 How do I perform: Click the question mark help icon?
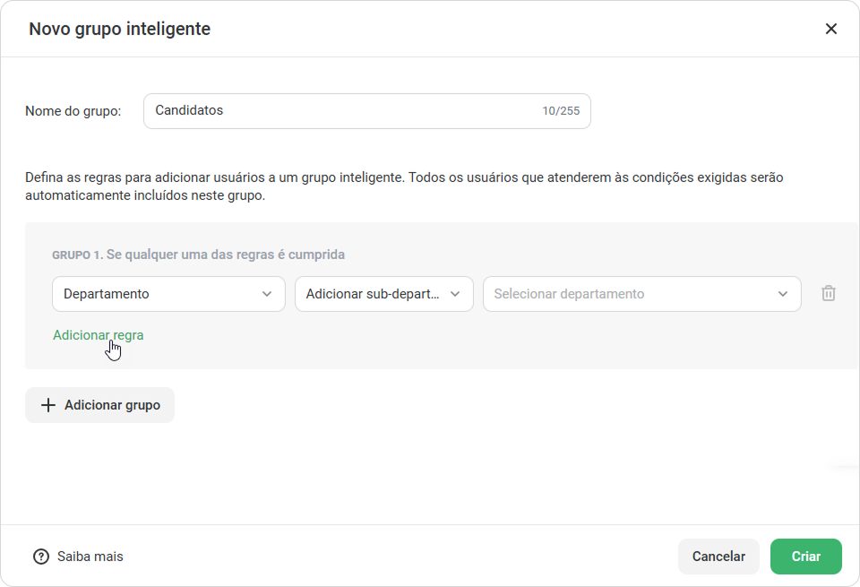coord(41,557)
